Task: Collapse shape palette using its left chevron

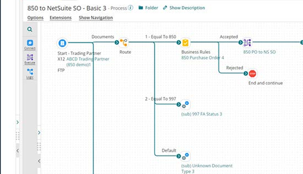Action: (39, 161)
